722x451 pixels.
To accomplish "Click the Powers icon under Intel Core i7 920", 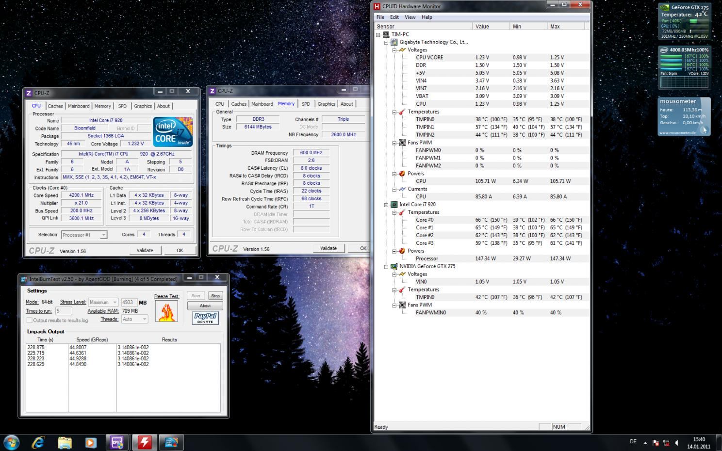I will pos(402,251).
